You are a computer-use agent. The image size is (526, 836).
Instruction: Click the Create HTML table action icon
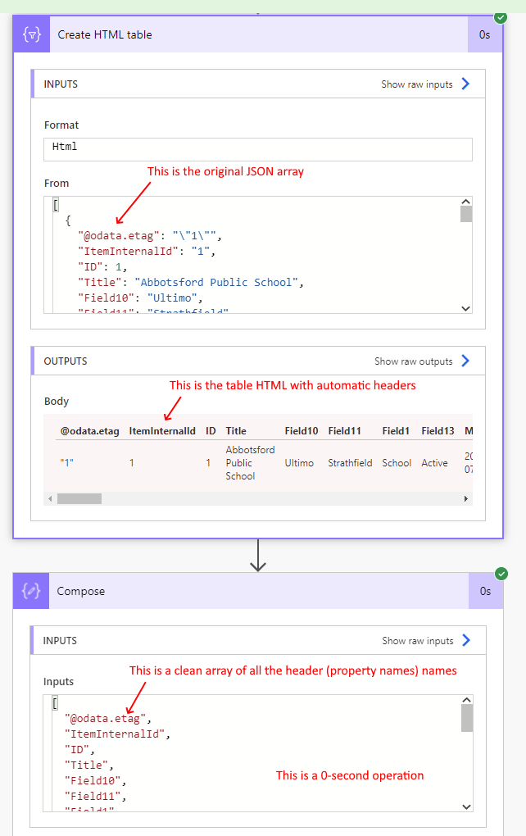(31, 34)
